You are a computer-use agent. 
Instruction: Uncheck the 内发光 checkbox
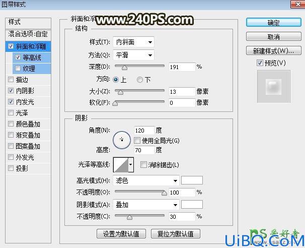coord(11,102)
